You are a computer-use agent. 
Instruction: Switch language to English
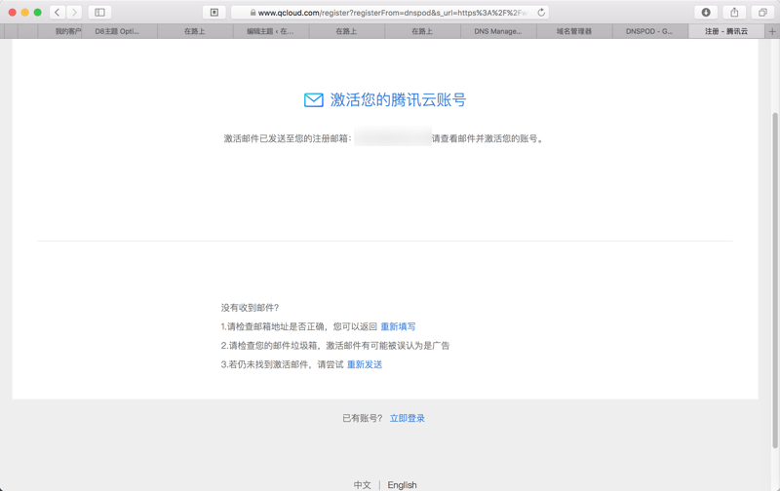pos(402,484)
